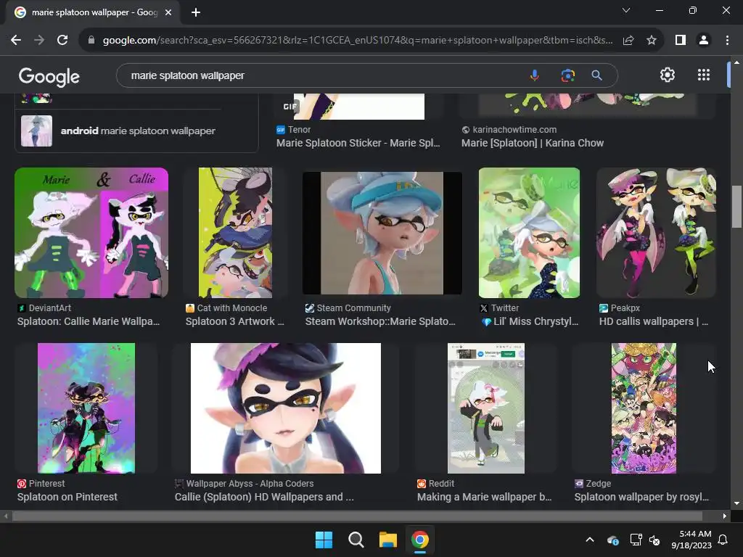Image resolution: width=743 pixels, height=557 pixels.
Task: Bookmark this tab with the star icon
Action: (x=652, y=41)
